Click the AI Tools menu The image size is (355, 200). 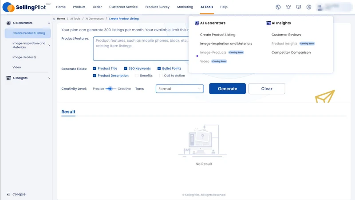click(207, 7)
